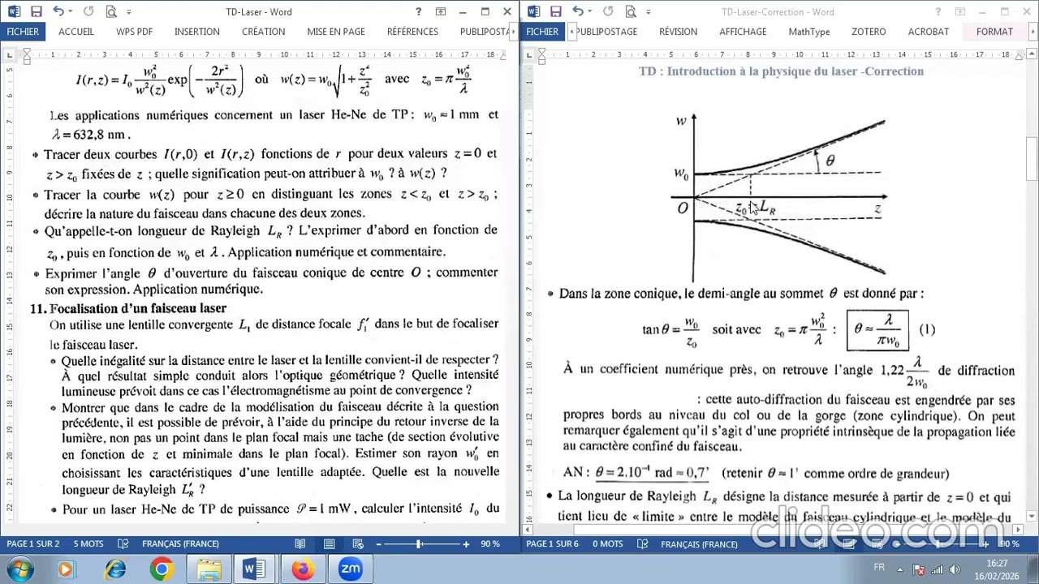Open ACROBAT ribbon tab
The image size is (1039, 584).
click(x=929, y=32)
